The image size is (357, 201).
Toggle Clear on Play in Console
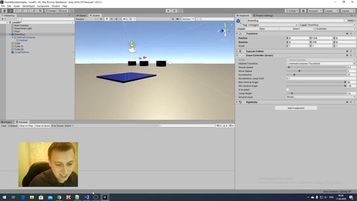click(26, 126)
